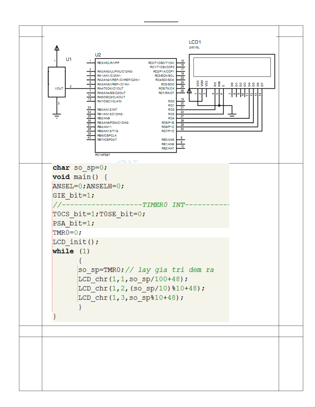Select the LCD1 blank display screen
This screenshot has width=315, height=408.
pos(232,67)
